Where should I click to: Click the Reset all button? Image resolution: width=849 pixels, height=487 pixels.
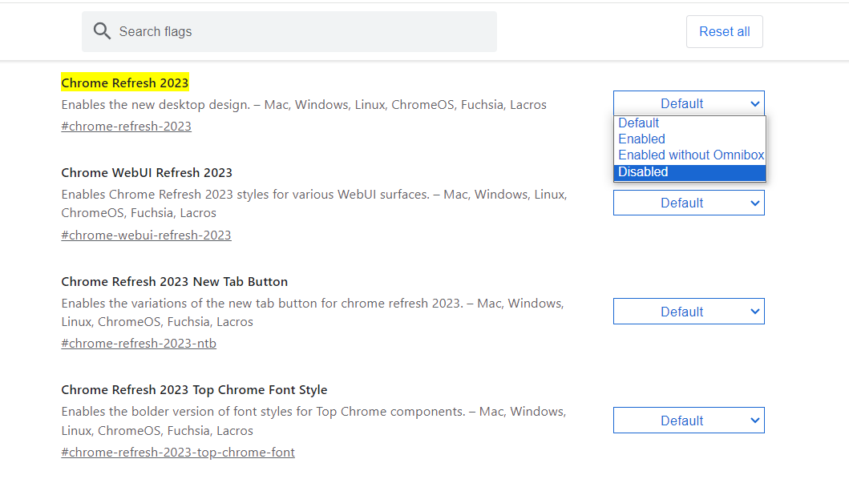click(725, 31)
